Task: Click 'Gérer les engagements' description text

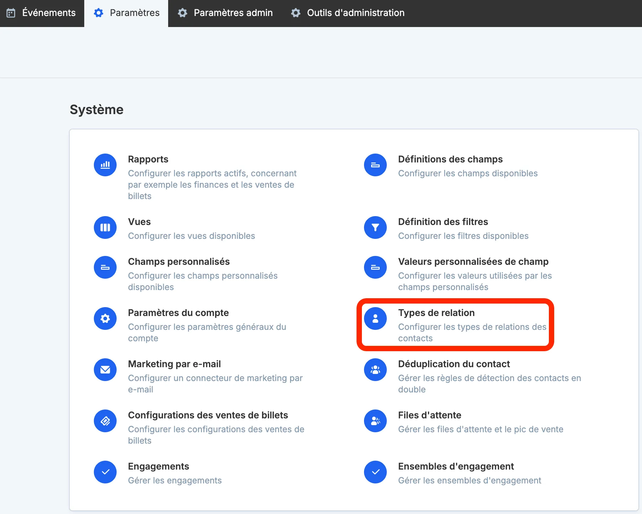Action: coord(175,481)
